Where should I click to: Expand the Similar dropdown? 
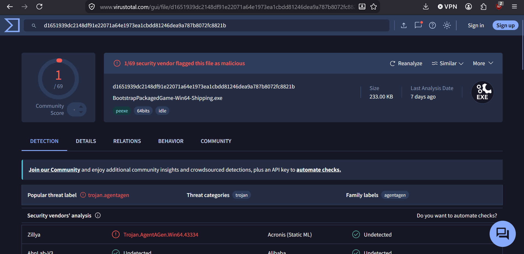tap(448, 63)
